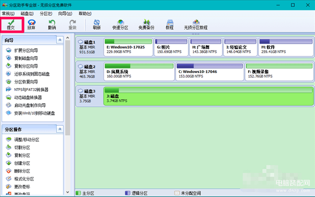Open the 磁盘(D) menu
The width and height of the screenshot is (315, 197).
point(27,14)
